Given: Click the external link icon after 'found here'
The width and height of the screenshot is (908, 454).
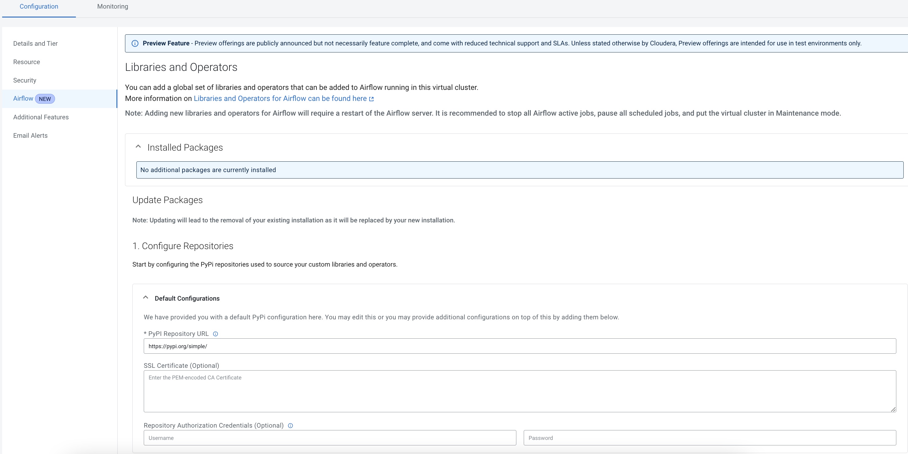Looking at the screenshot, I should (371, 99).
